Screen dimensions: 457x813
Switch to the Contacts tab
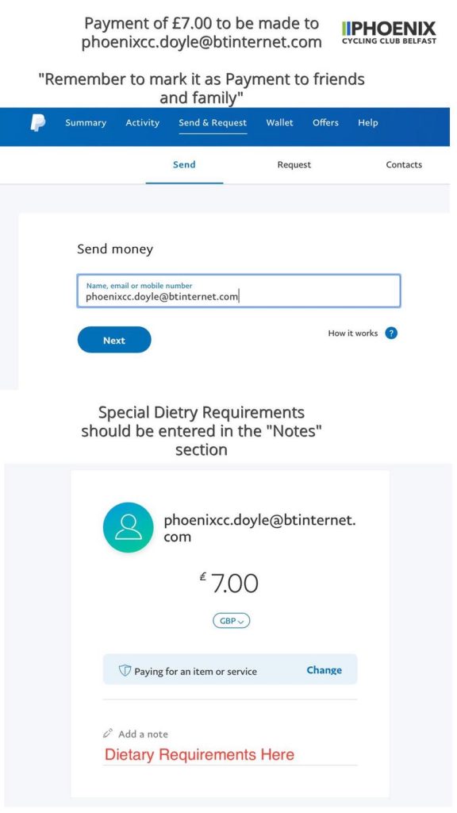[x=404, y=165]
